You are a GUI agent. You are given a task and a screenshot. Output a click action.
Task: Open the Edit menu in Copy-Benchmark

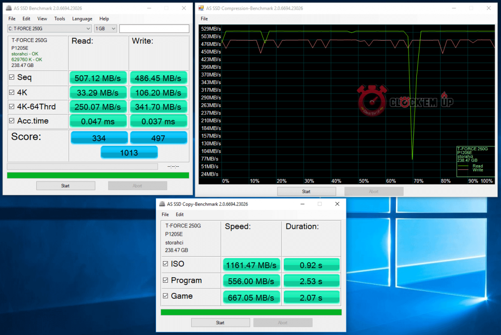(x=180, y=214)
